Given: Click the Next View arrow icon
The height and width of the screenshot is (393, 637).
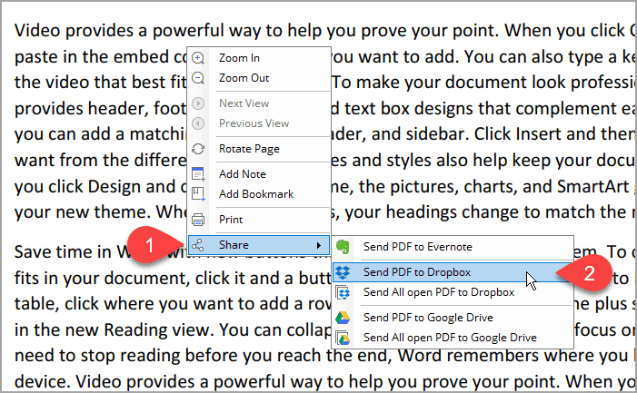Looking at the screenshot, I should (198, 103).
